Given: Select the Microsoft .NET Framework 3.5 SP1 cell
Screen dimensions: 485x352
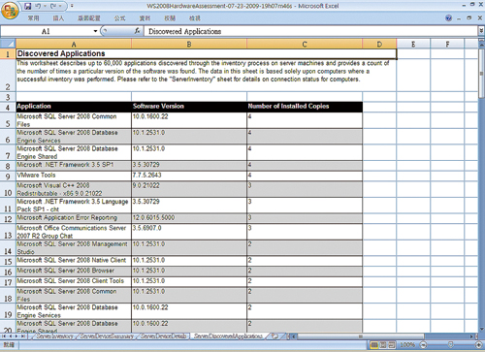Looking at the screenshot, I should (74, 166).
